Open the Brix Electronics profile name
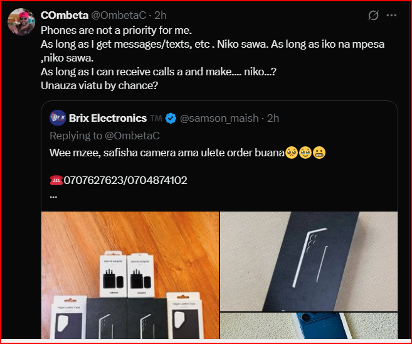412x344 pixels. [x=108, y=118]
